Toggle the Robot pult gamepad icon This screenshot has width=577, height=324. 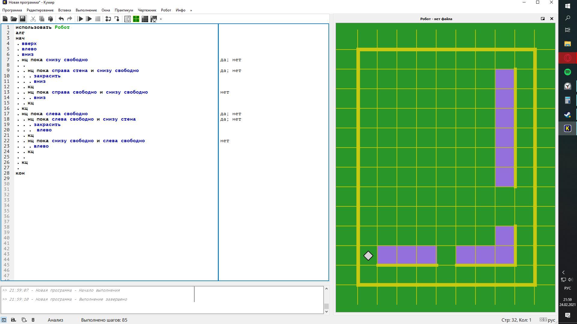pos(154,19)
